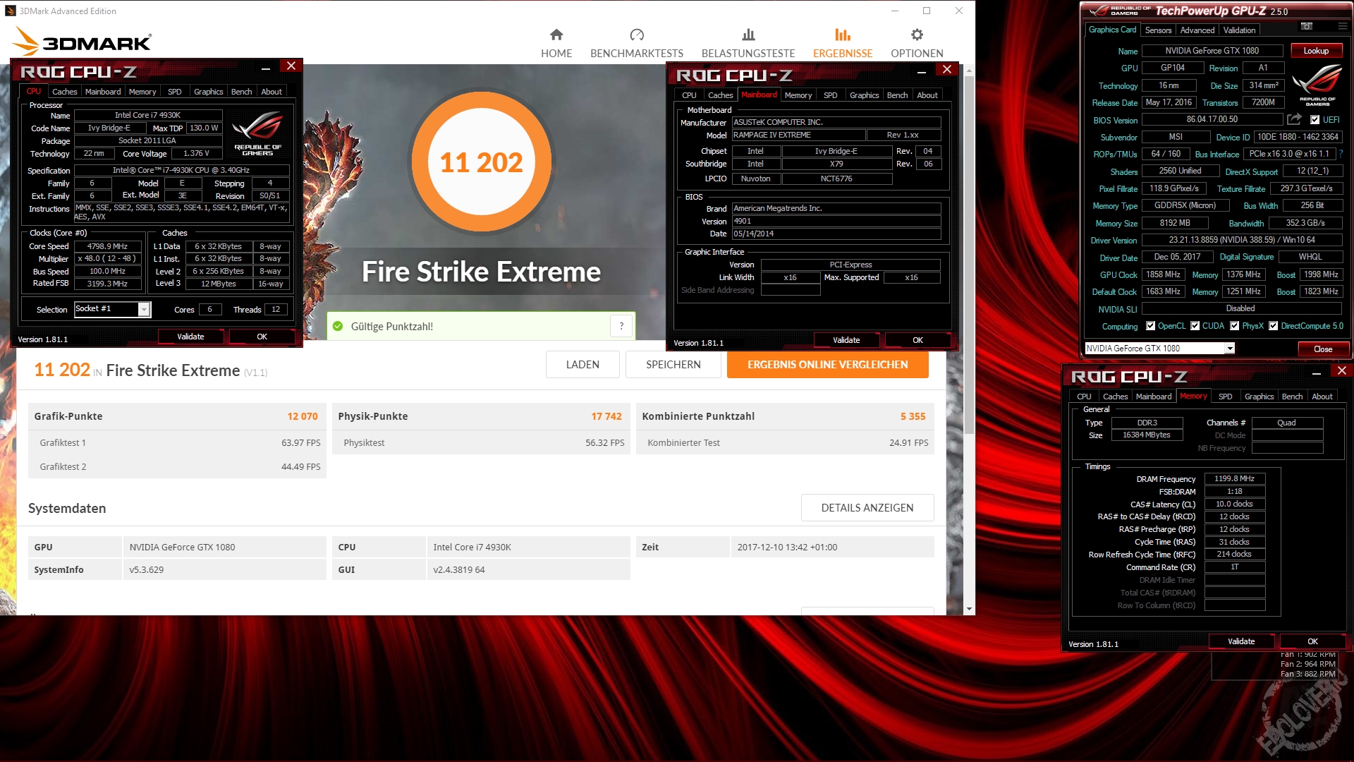Close the CPU-Z Mainboard window

coord(947,69)
